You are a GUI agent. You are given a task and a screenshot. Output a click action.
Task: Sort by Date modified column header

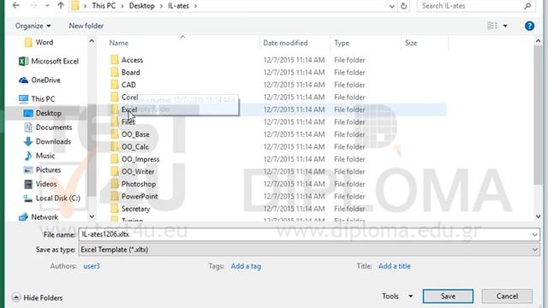[285, 43]
